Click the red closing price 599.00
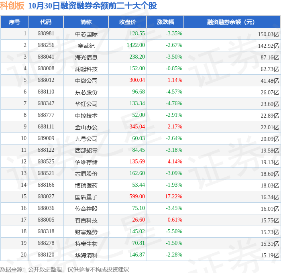Viewport: 281px width, 273px height. [x=137, y=197]
